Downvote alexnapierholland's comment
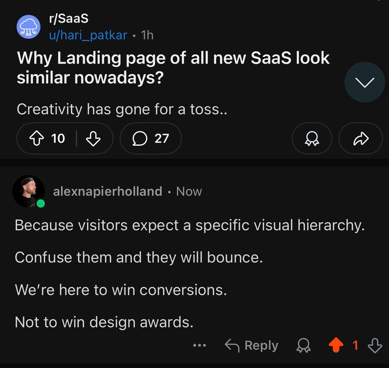 point(375,345)
